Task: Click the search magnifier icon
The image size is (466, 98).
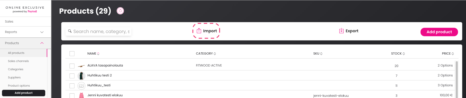Action: pos(70,31)
